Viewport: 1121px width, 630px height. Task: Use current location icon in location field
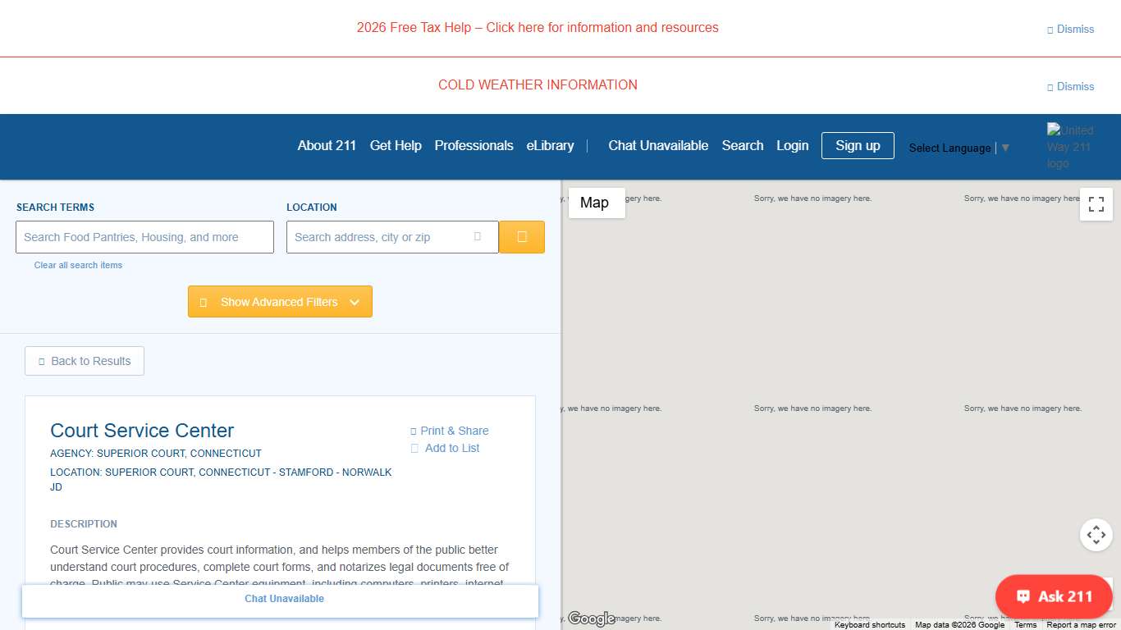coord(478,237)
